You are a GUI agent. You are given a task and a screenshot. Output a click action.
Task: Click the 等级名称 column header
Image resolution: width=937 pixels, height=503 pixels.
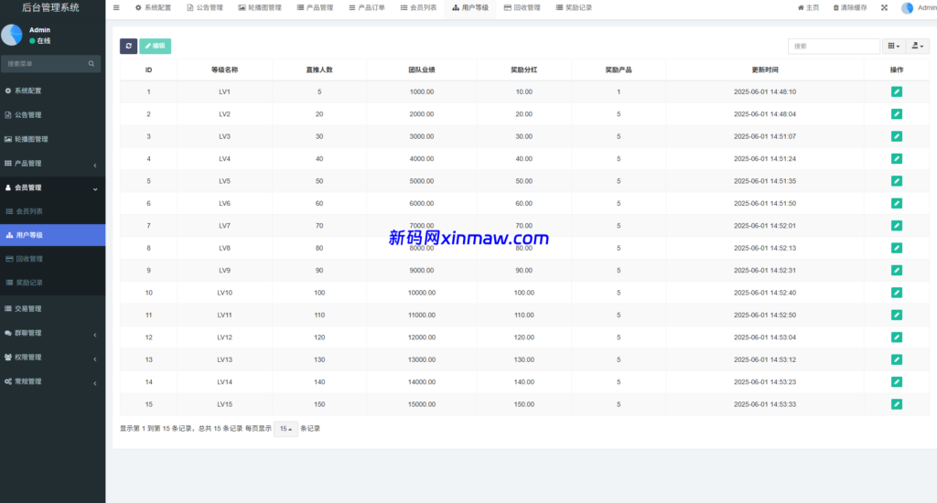pos(225,70)
